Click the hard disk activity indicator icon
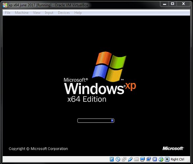The height and width of the screenshot is (164, 193). [x=112, y=159]
